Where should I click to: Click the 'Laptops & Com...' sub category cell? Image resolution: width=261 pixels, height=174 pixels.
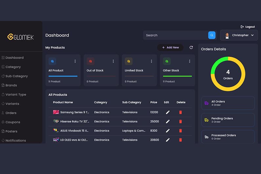click(134, 131)
